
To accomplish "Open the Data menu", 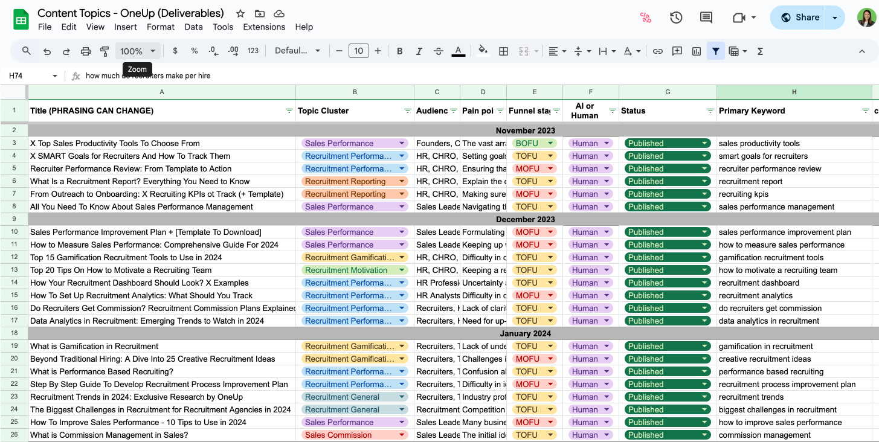I will click(x=194, y=27).
